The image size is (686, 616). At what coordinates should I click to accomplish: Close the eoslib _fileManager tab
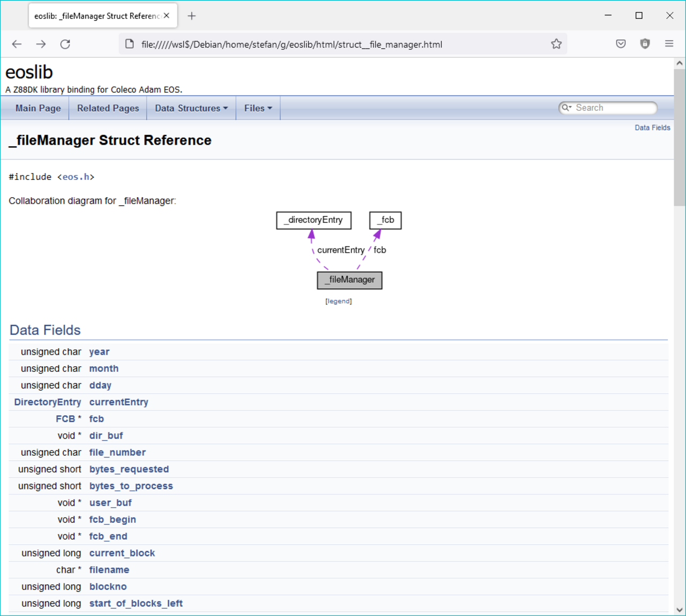pos(167,16)
